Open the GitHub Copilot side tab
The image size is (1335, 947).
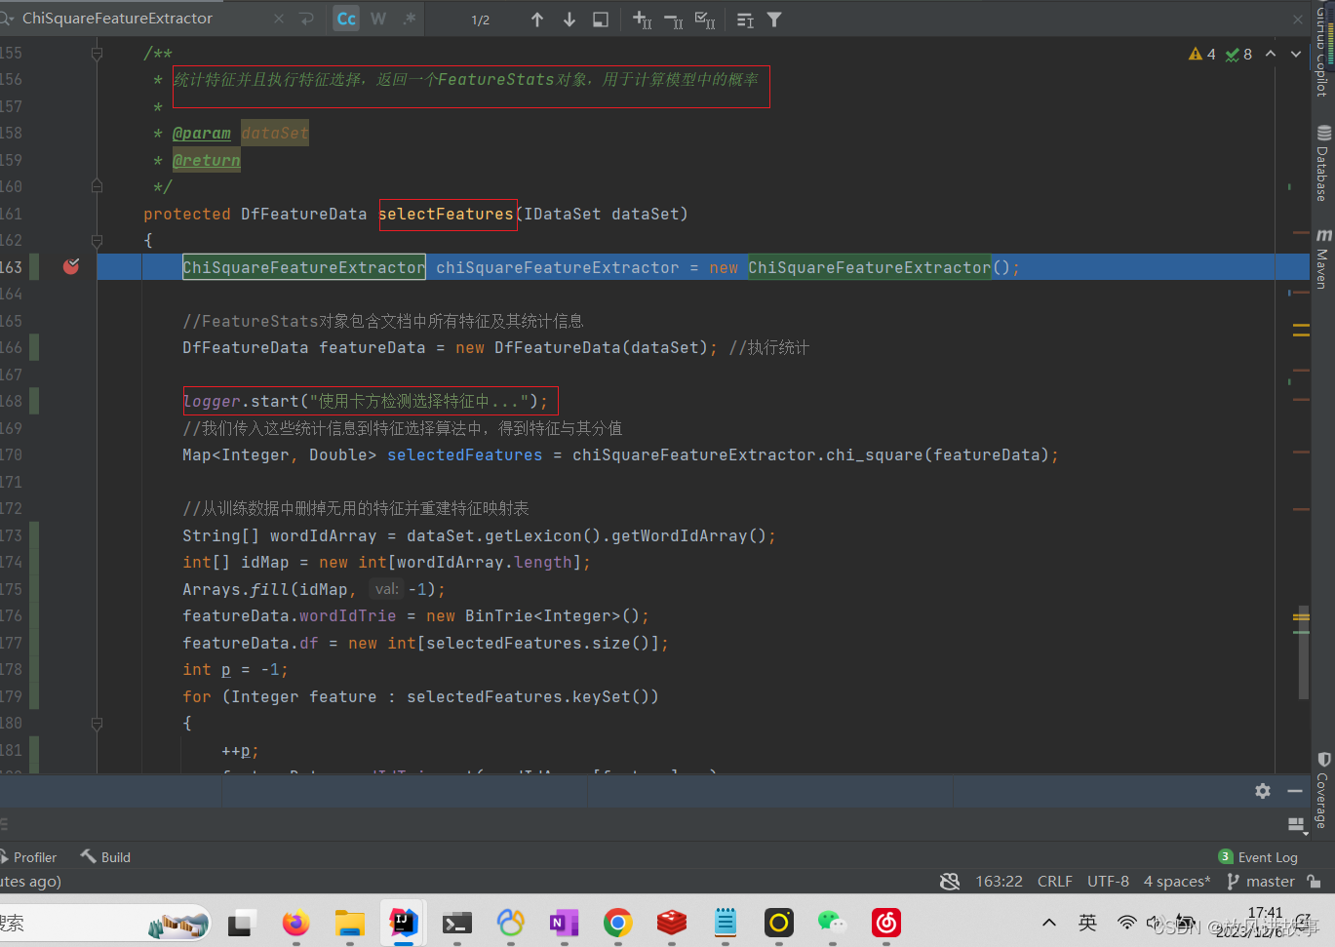1323,50
